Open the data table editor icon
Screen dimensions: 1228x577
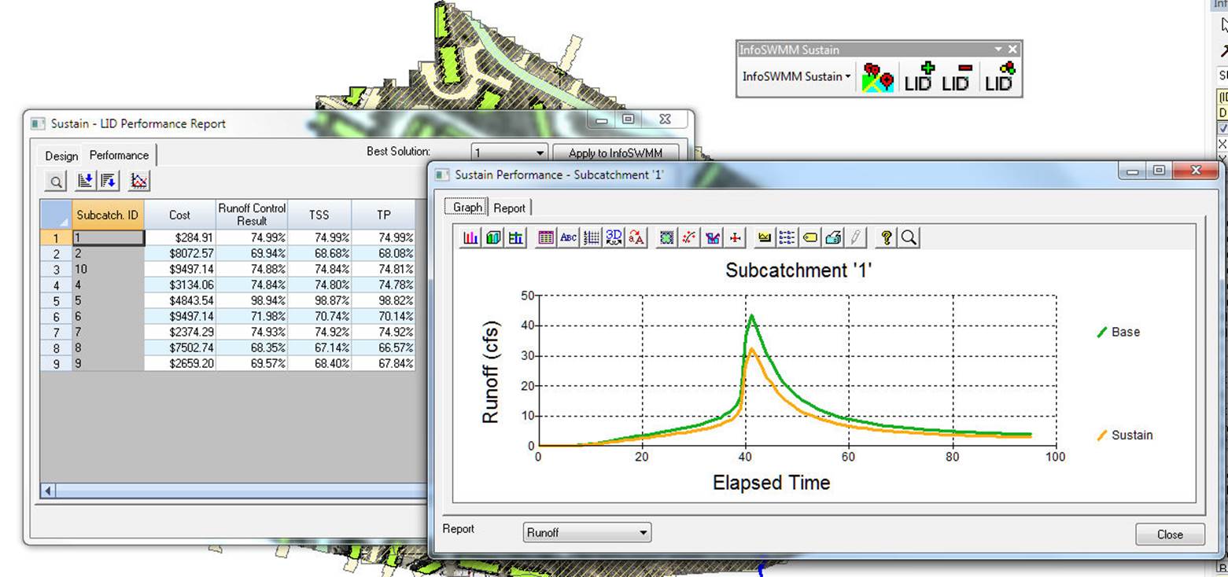click(546, 237)
